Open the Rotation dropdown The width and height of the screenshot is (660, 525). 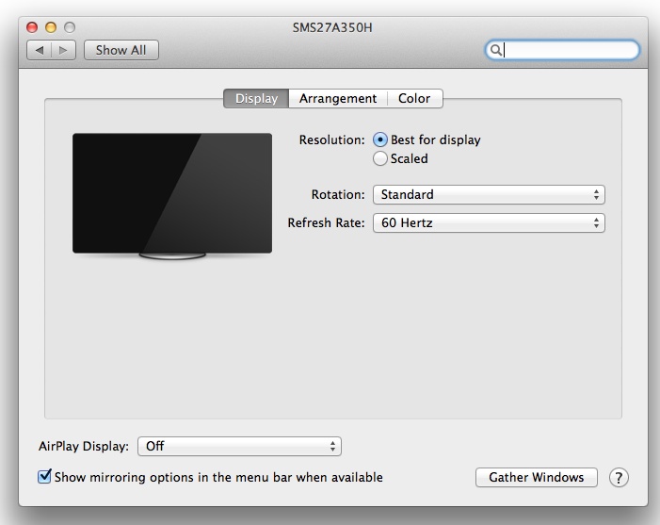(488, 195)
